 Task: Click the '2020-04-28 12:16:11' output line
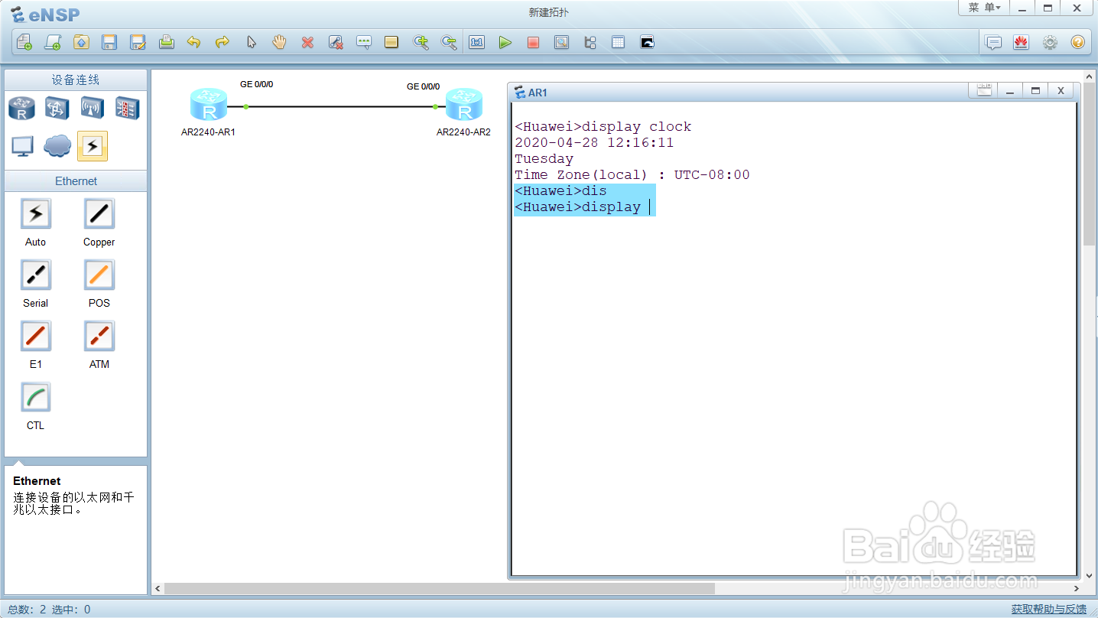pyautogui.click(x=594, y=142)
